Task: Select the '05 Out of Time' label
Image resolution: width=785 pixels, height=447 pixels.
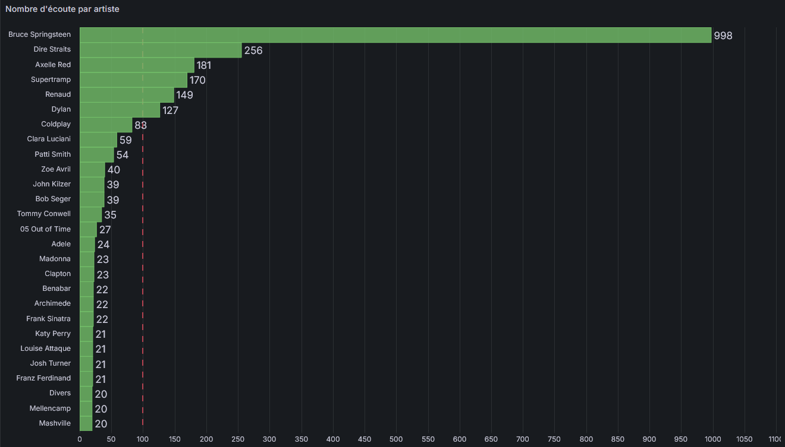Action: 45,229
